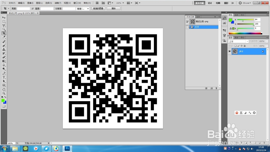Screen dimensions: 270x152
Task: Set history brush source to 测试公司-.png snapshot
Action: [187, 22]
